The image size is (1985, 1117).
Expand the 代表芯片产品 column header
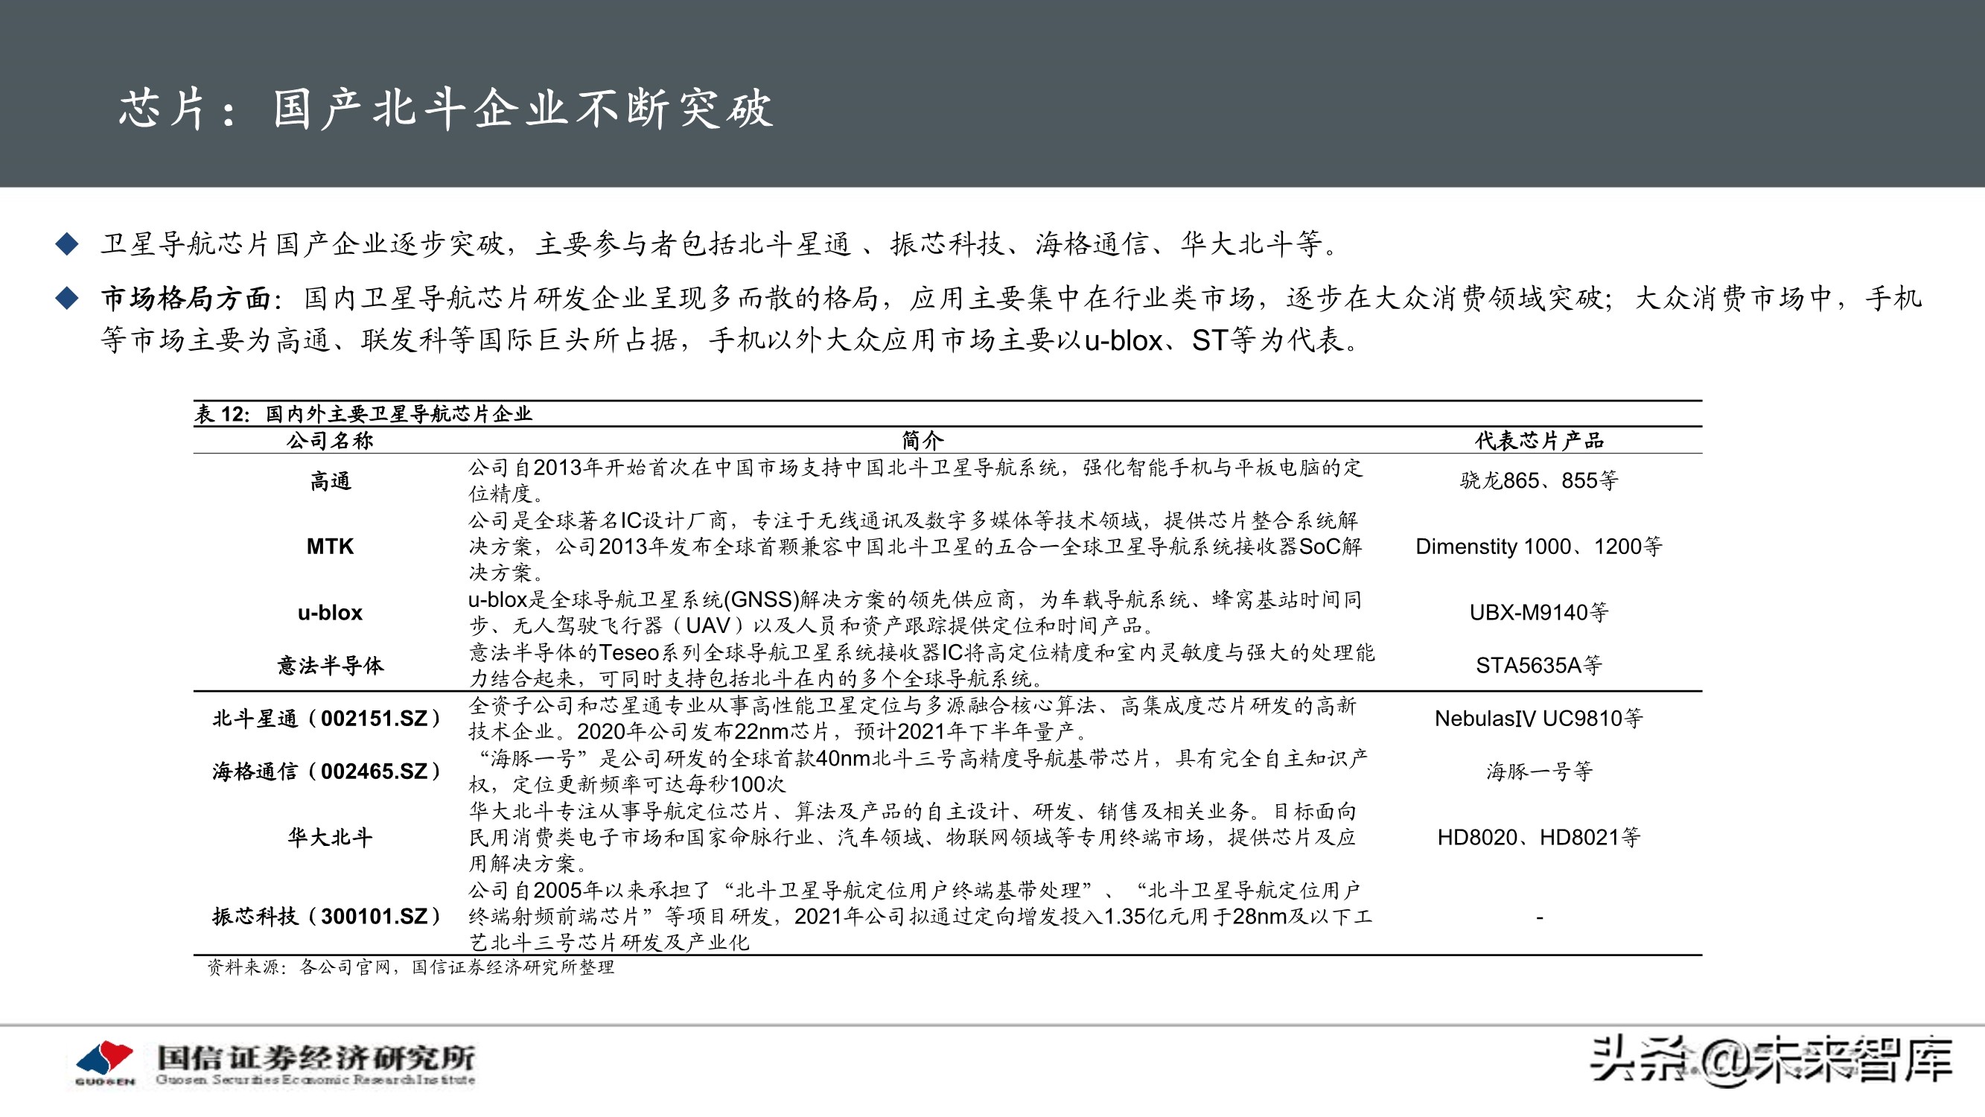click(x=1538, y=442)
